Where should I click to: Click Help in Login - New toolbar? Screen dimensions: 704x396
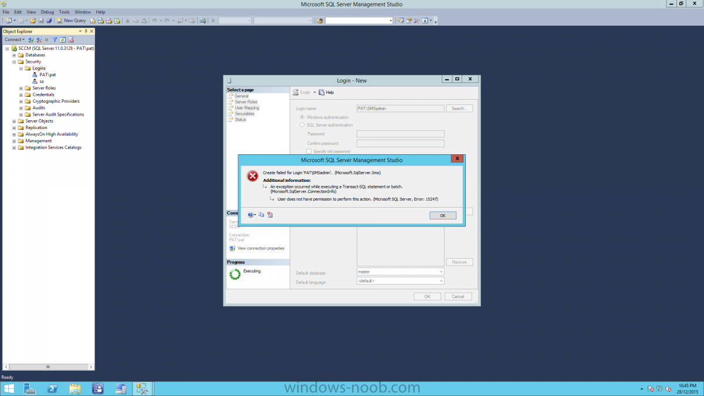326,92
